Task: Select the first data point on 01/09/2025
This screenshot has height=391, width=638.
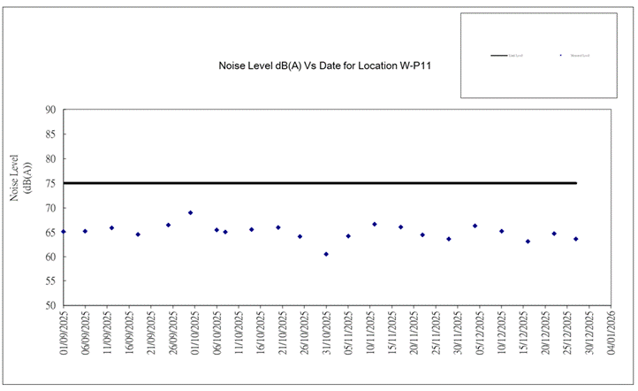Action: [x=64, y=232]
